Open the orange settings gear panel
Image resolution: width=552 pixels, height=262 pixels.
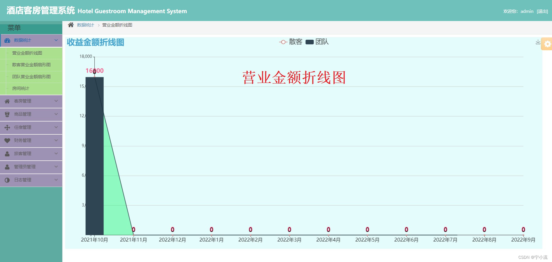(547, 44)
